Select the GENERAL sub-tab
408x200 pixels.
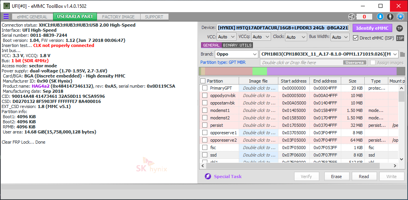click(211, 45)
